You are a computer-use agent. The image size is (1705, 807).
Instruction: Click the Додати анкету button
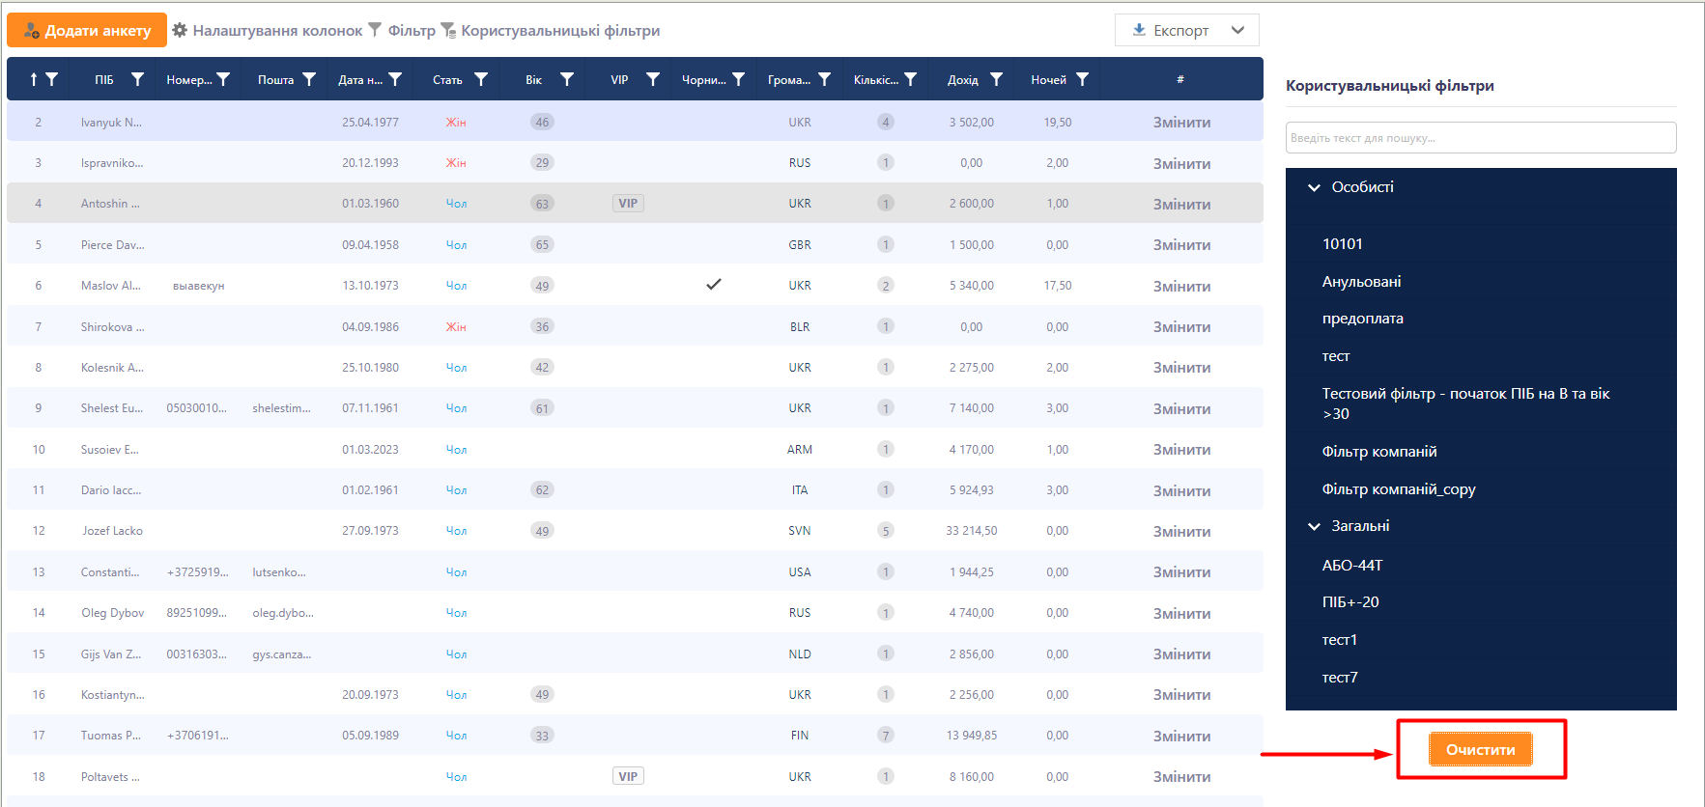[x=87, y=30]
